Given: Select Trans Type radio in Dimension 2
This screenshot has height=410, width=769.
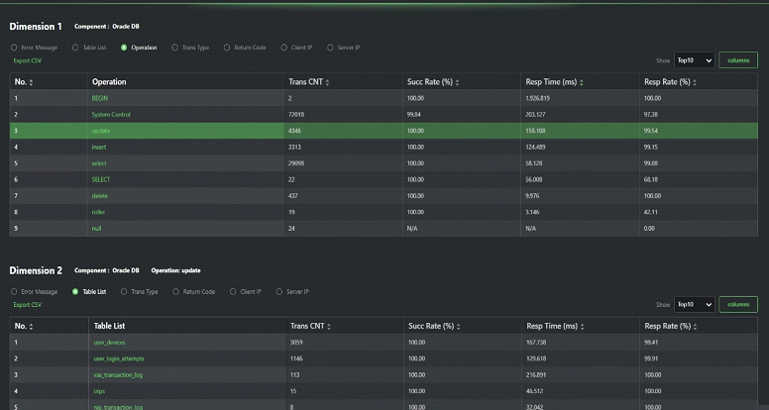Looking at the screenshot, I should click(x=126, y=292).
